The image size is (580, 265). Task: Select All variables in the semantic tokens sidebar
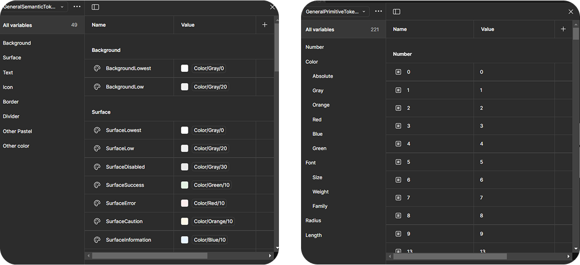point(17,25)
